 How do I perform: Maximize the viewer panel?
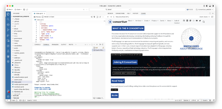pyautogui.click(x=210, y=14)
